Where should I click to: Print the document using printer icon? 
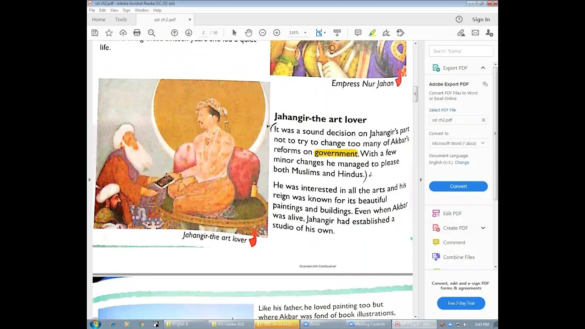click(x=137, y=33)
